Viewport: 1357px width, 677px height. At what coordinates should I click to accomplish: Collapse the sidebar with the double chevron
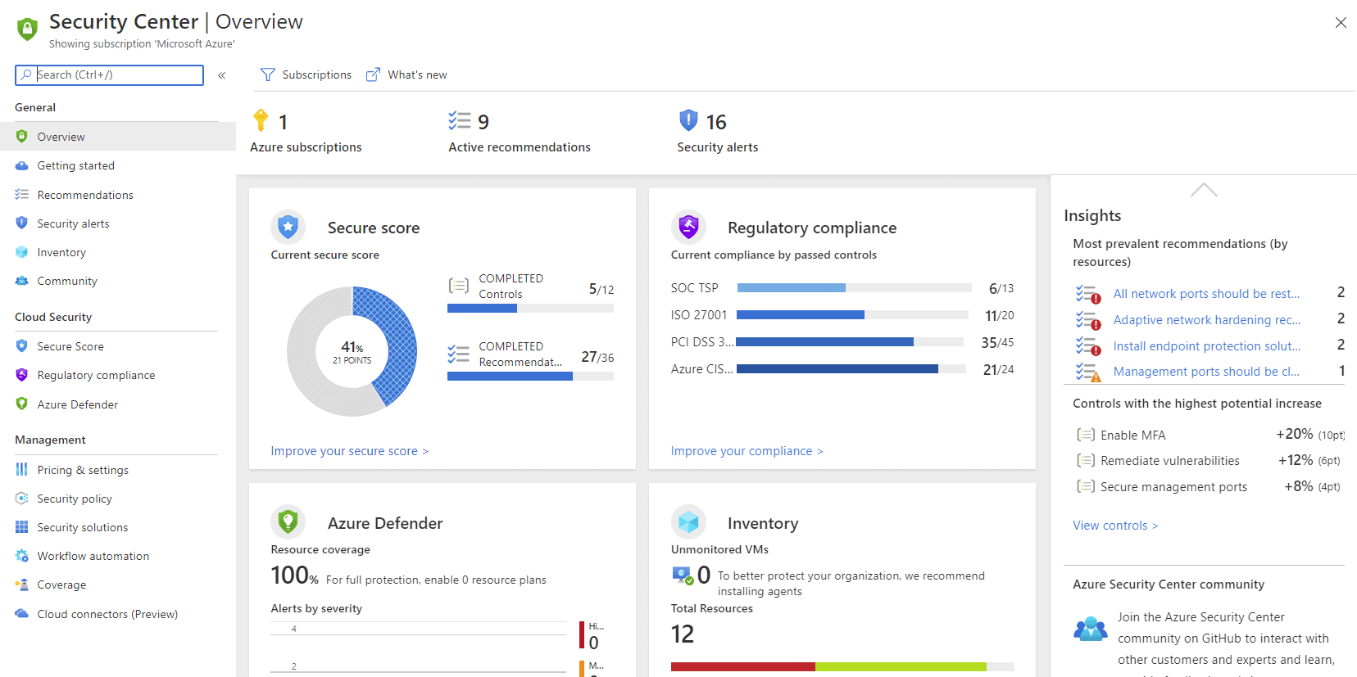pyautogui.click(x=221, y=75)
